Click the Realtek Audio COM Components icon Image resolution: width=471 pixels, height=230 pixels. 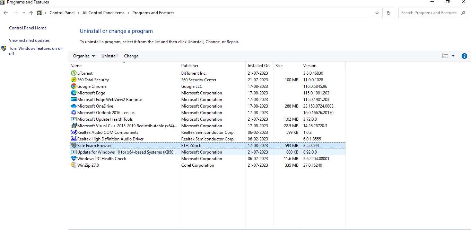[x=73, y=132]
